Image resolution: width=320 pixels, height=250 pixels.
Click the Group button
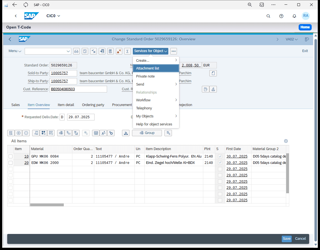pyautogui.click(x=147, y=133)
